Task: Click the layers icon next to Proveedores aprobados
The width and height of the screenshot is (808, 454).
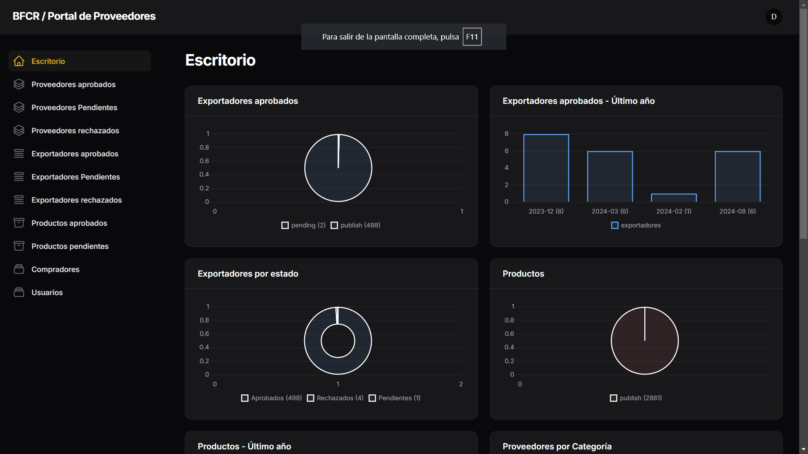Action: 19,84
